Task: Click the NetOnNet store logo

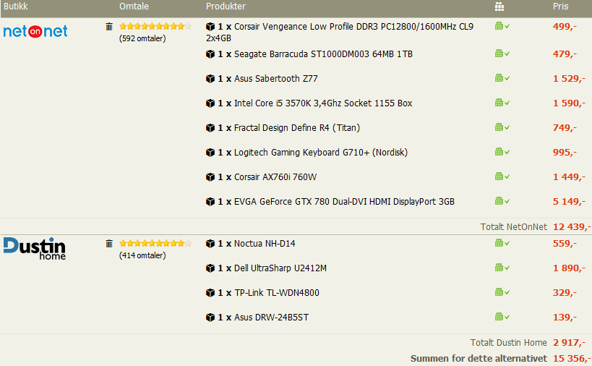Action: 35,31
